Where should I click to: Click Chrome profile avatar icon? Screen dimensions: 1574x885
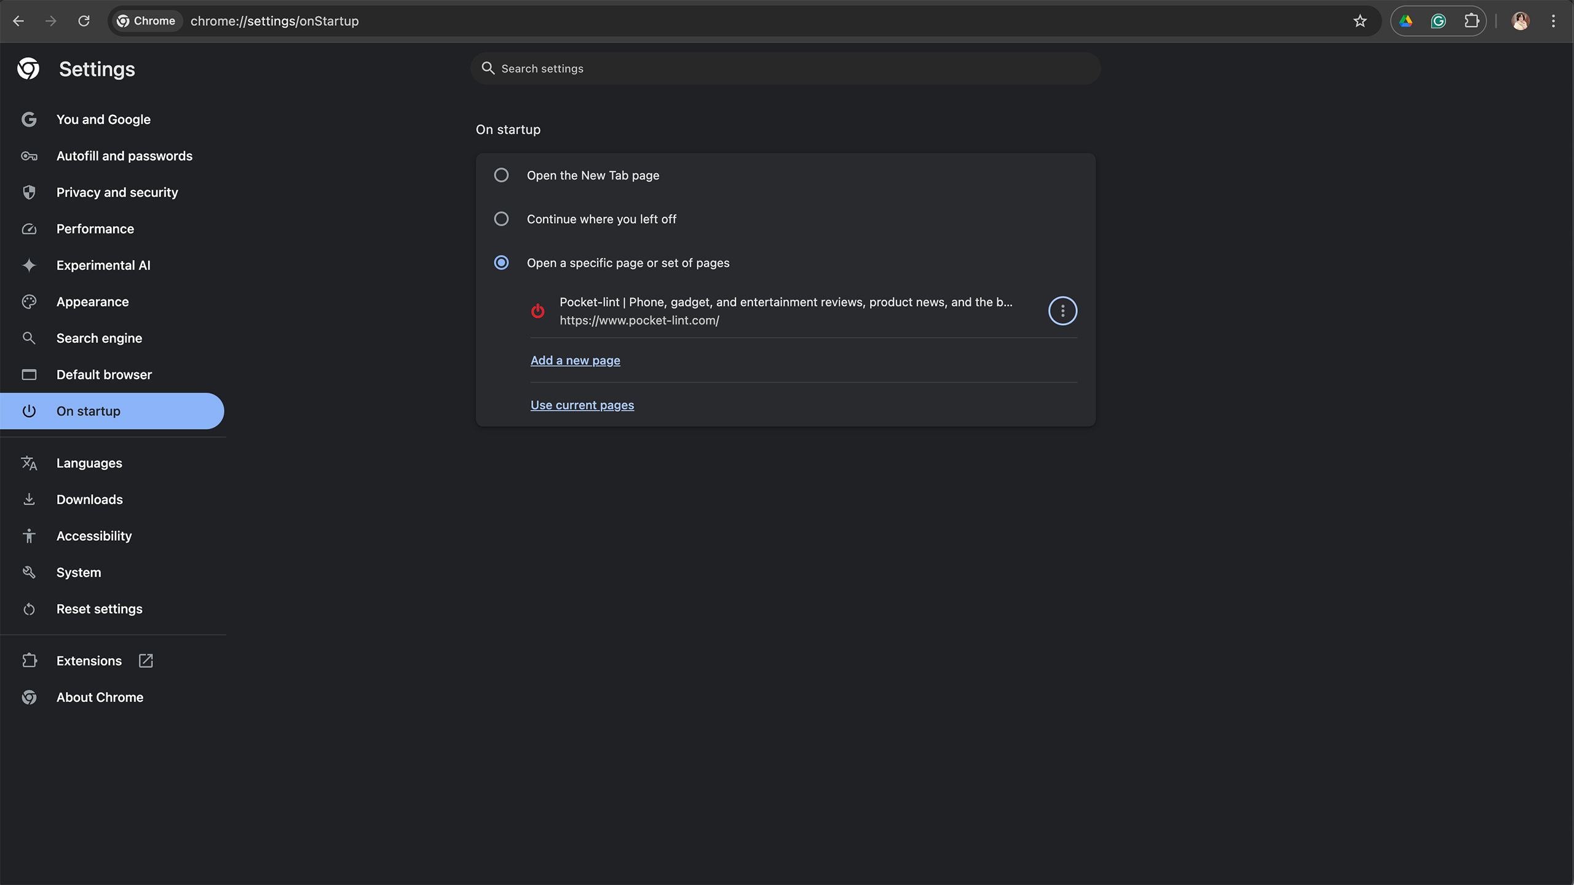pos(1520,20)
